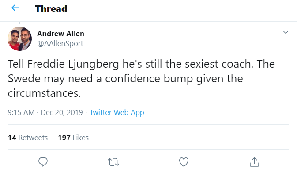297x176 pixels.
Task: Open the share tweet menu icon
Action: pyautogui.click(x=254, y=162)
